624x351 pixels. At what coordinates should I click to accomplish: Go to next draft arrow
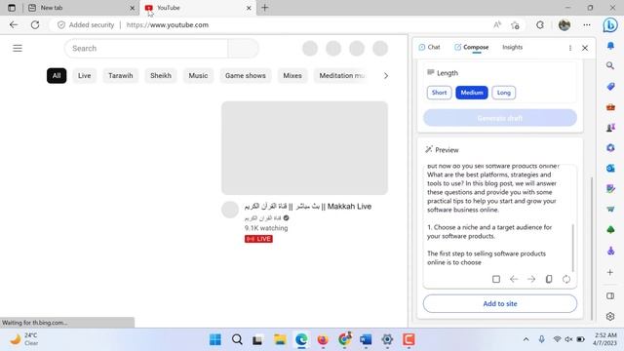(x=531, y=279)
